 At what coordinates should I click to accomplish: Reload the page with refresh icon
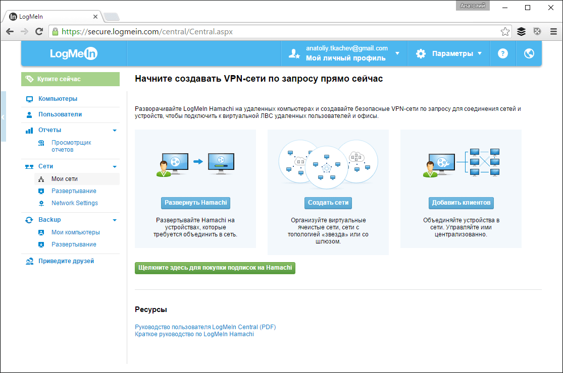click(x=39, y=32)
